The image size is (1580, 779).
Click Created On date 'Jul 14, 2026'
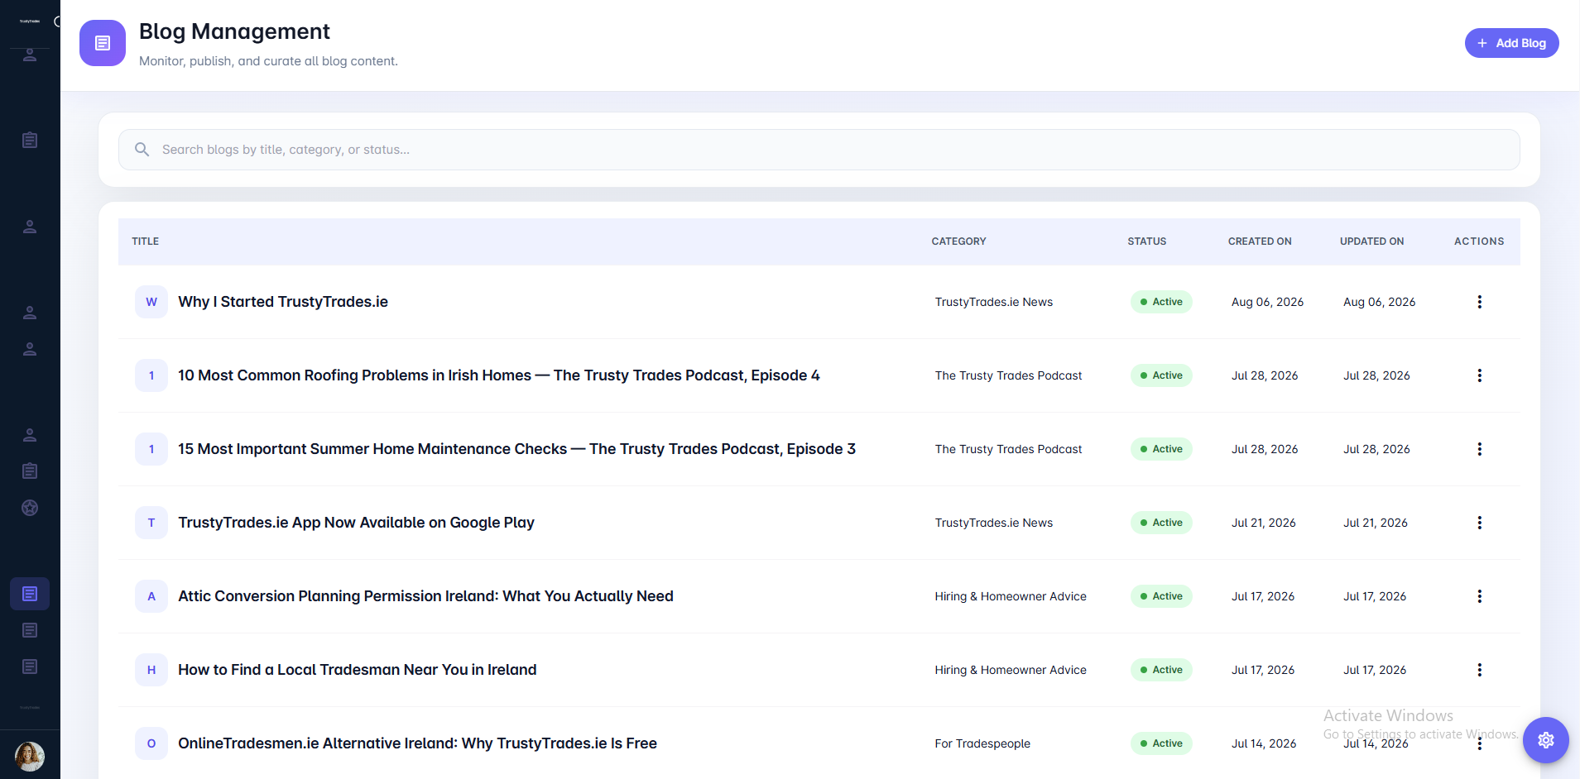coord(1264,743)
